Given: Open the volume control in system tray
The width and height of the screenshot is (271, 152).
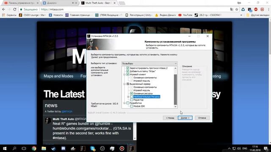Looking at the screenshot, I should click(239, 148).
